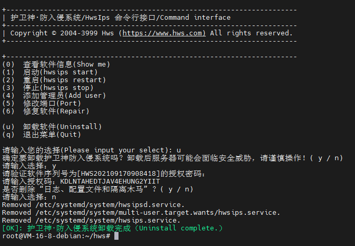The image size is (355, 246).
Task: Click the root@VM-16-8-debian shell prompt text
Action: click(56, 236)
